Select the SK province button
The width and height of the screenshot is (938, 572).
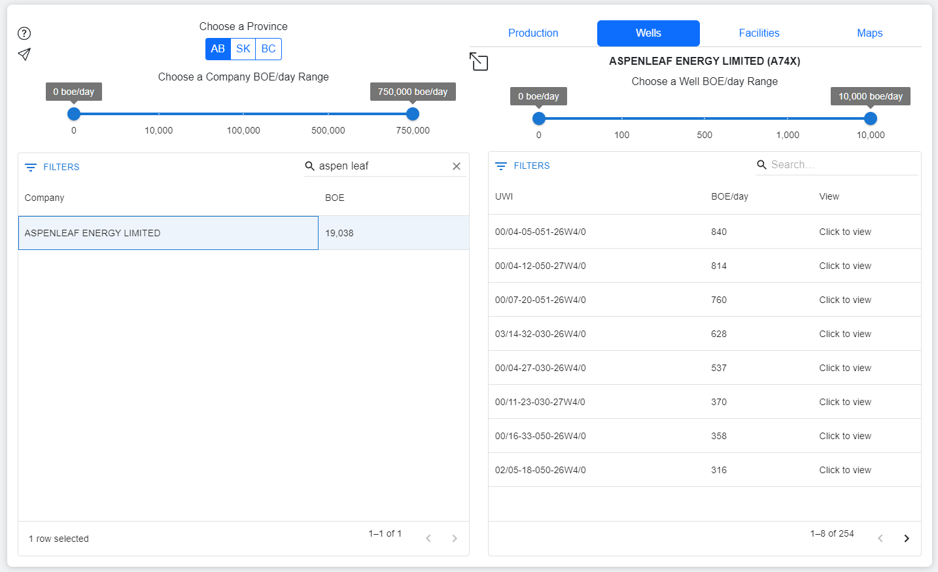(x=243, y=49)
